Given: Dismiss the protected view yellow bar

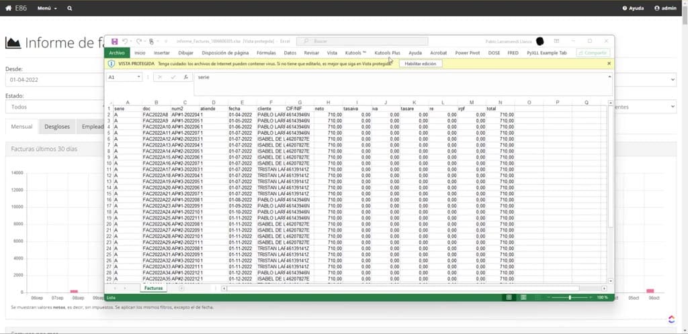Looking at the screenshot, I should point(609,64).
